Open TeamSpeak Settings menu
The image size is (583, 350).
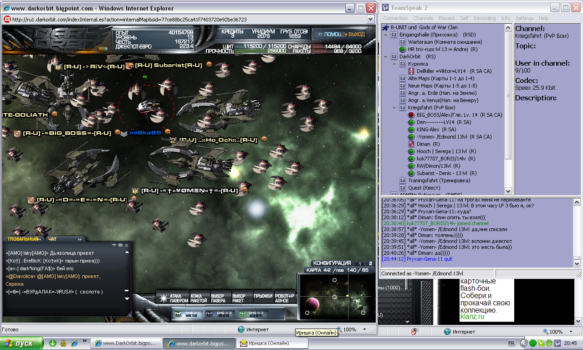(524, 18)
